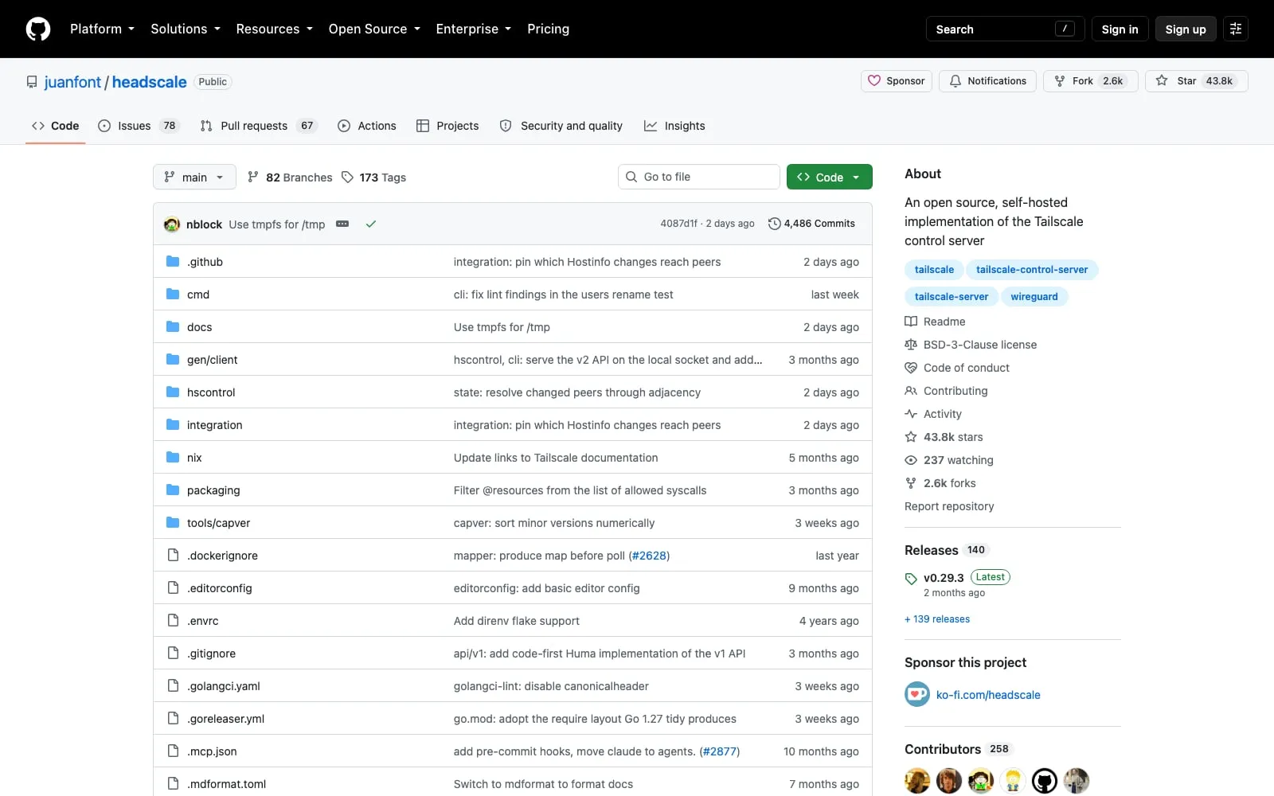Click the Code of conduct icon
This screenshot has width=1274, height=796.
click(911, 368)
